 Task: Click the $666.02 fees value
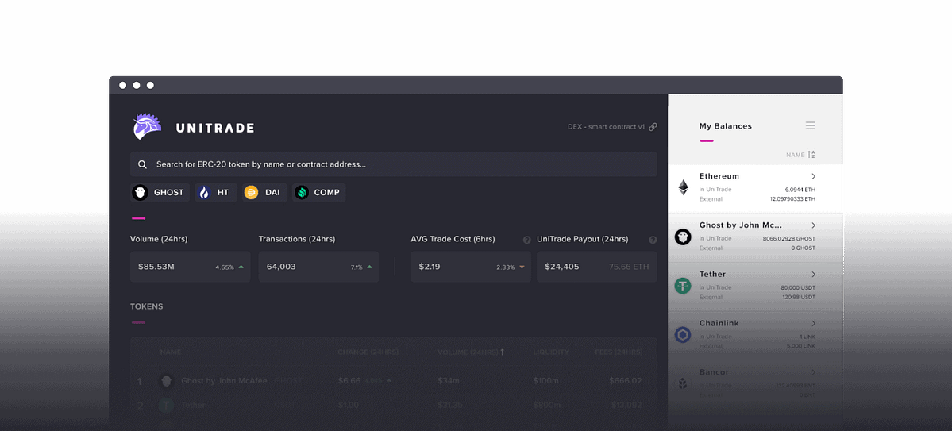[x=626, y=381]
